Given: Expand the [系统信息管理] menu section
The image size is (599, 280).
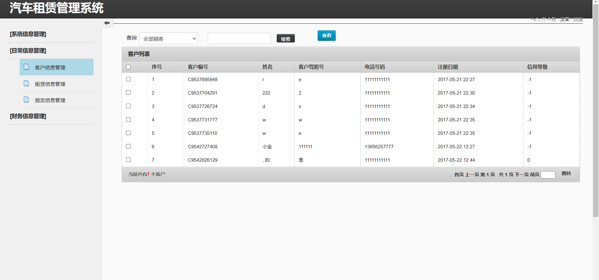Looking at the screenshot, I should tap(28, 34).
